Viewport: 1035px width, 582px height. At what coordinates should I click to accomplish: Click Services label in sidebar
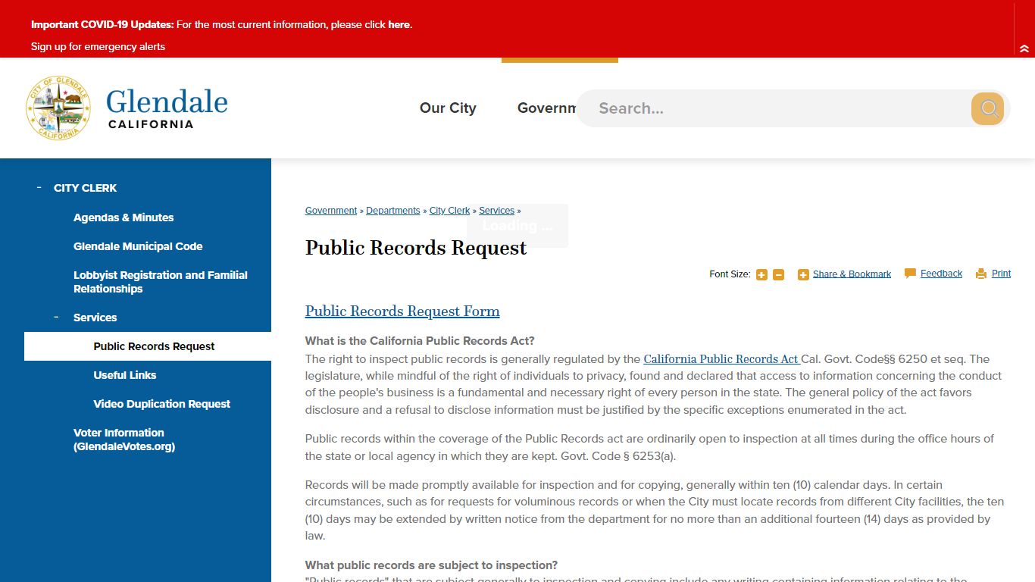pyautogui.click(x=95, y=318)
